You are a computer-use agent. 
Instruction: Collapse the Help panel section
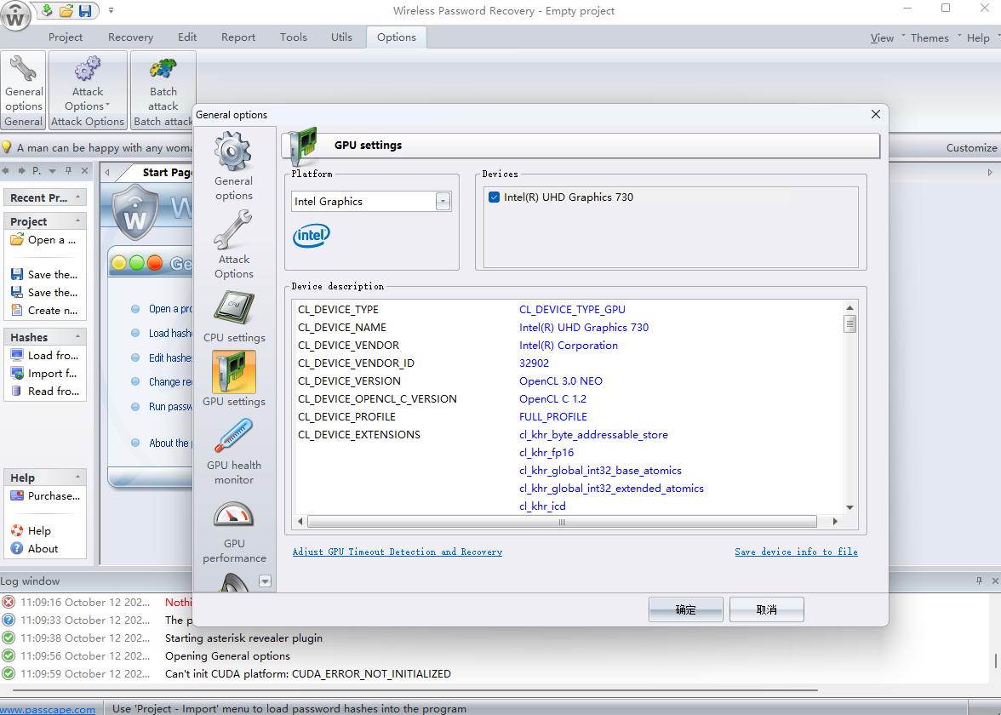pos(78,478)
